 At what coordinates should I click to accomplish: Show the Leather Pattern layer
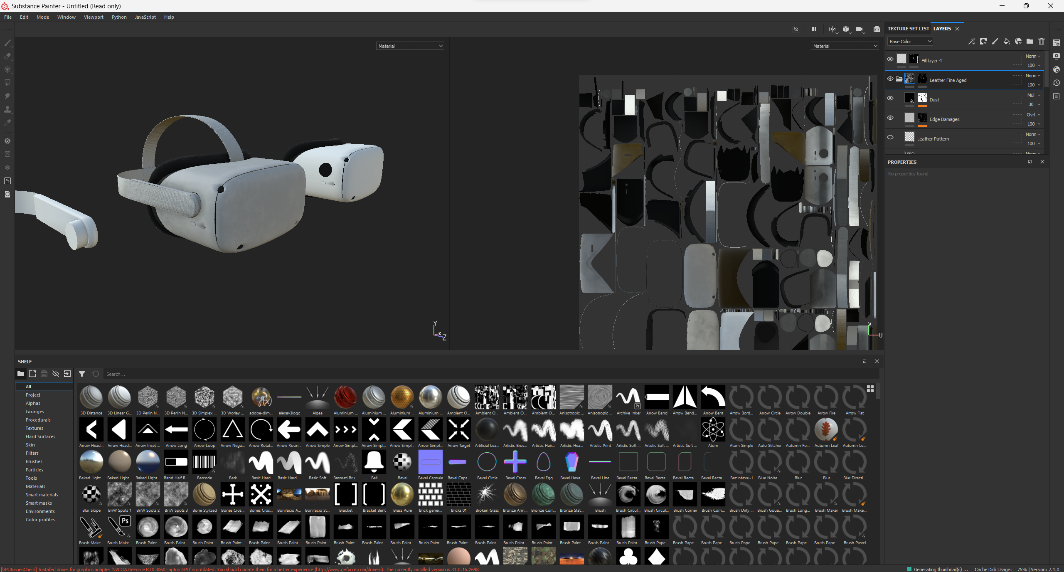[890, 137]
